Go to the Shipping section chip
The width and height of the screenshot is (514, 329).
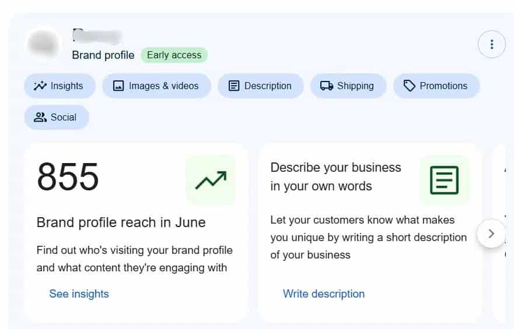point(355,86)
